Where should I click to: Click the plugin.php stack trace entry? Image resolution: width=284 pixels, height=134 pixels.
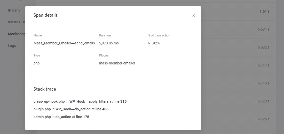coord(71,109)
